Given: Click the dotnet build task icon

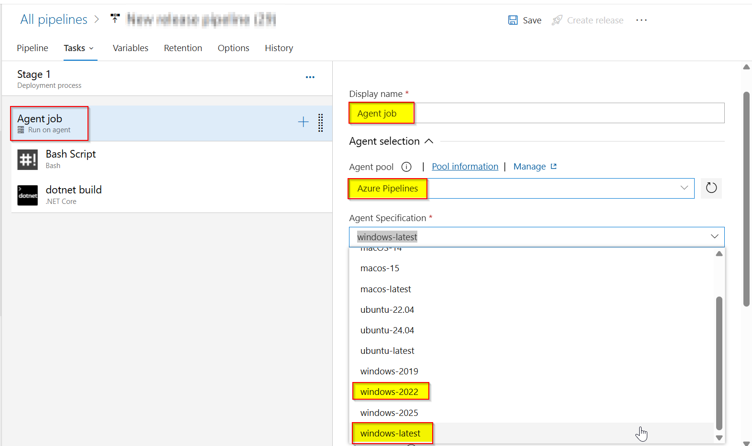Looking at the screenshot, I should pos(28,195).
